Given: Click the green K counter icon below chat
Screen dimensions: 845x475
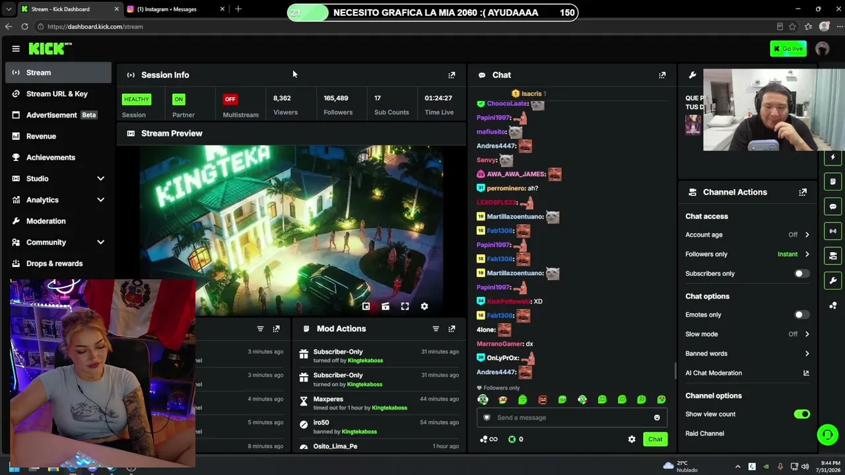Looking at the screenshot, I should (512, 439).
